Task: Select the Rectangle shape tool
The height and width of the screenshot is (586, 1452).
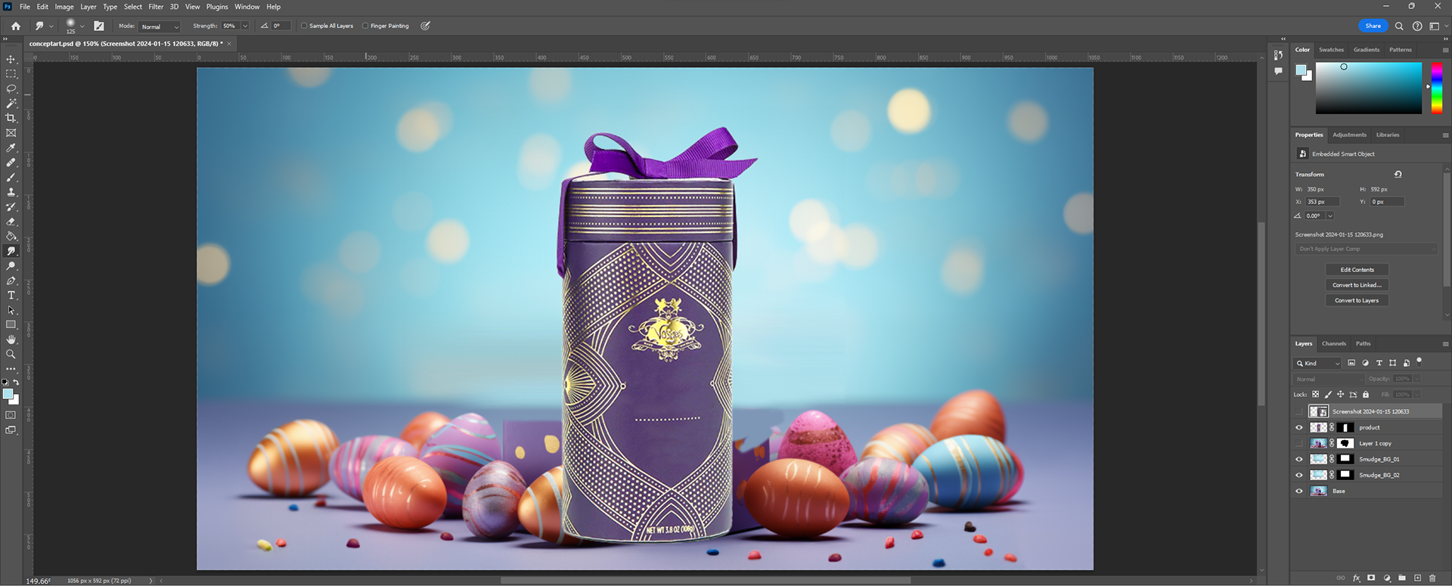Action: [x=11, y=325]
